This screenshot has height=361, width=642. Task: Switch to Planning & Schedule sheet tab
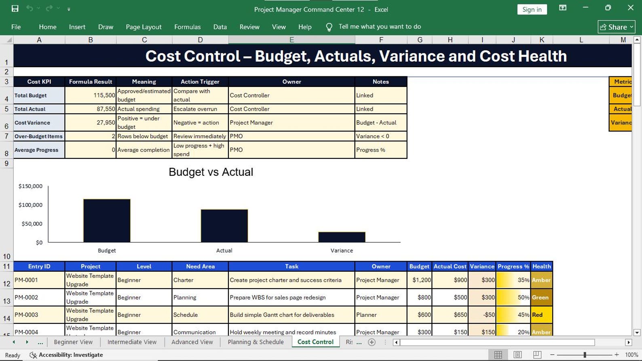256,342
